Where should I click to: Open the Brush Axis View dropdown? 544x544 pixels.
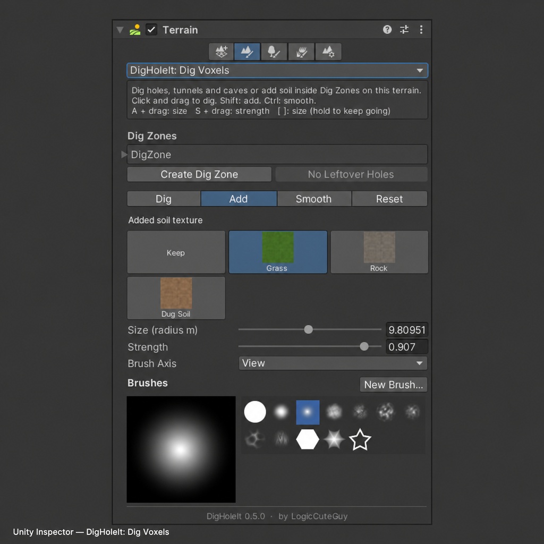[333, 363]
